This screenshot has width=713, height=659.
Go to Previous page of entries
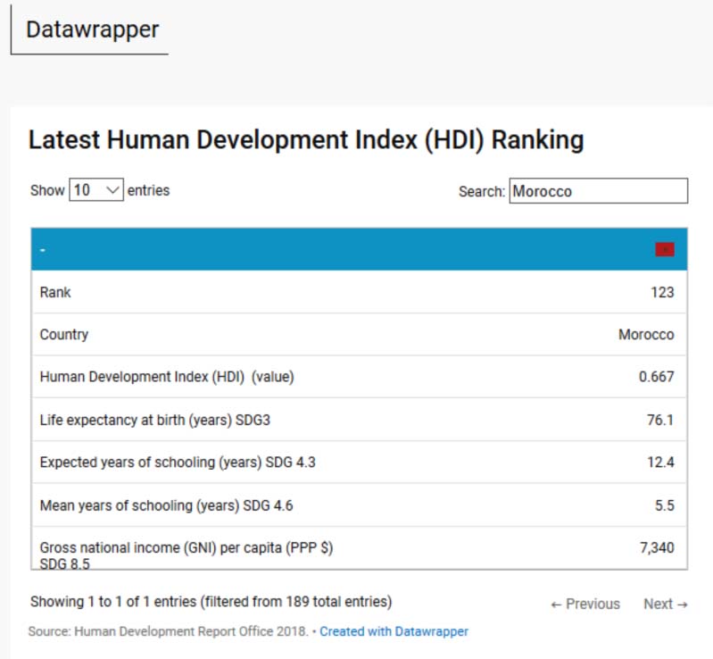click(x=585, y=604)
